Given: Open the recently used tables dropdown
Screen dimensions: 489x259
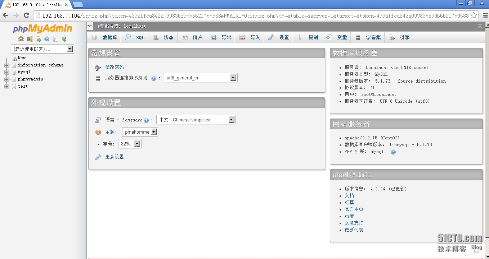Looking at the screenshot, I should [x=42, y=49].
